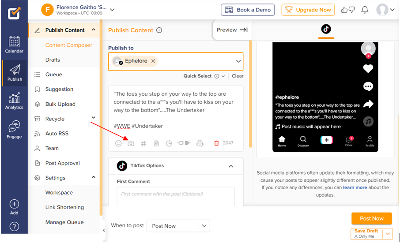Image resolution: width=400 pixels, height=243 pixels.
Task: Click the app logo checkmark icon
Action: [14, 13]
